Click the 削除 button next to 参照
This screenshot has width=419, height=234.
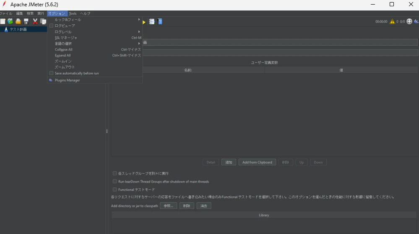[187, 206]
